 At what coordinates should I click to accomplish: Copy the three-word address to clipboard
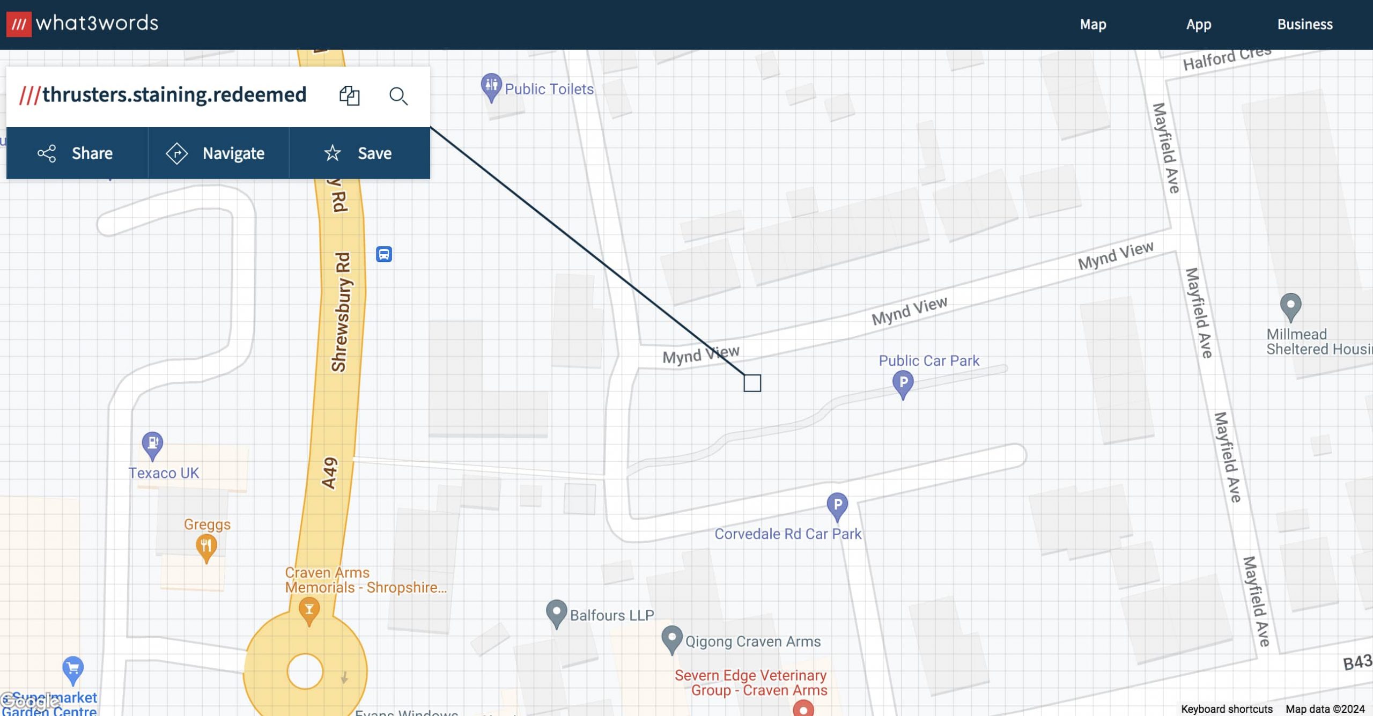(x=349, y=96)
